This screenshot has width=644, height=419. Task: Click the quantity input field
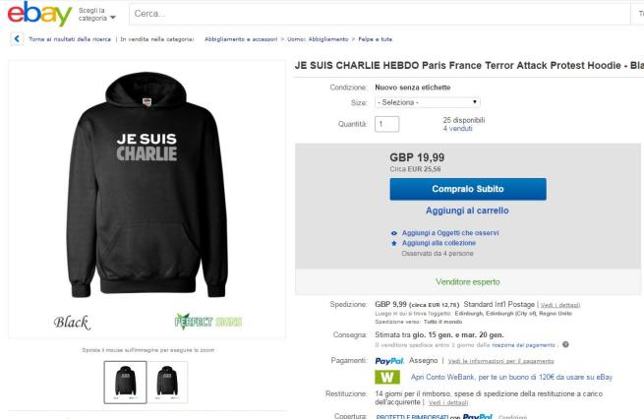[x=386, y=124]
